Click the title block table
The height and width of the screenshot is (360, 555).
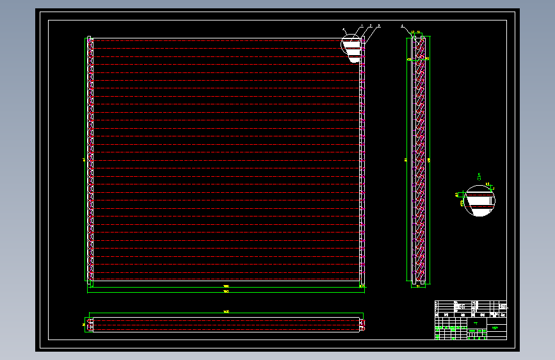coord(471,320)
